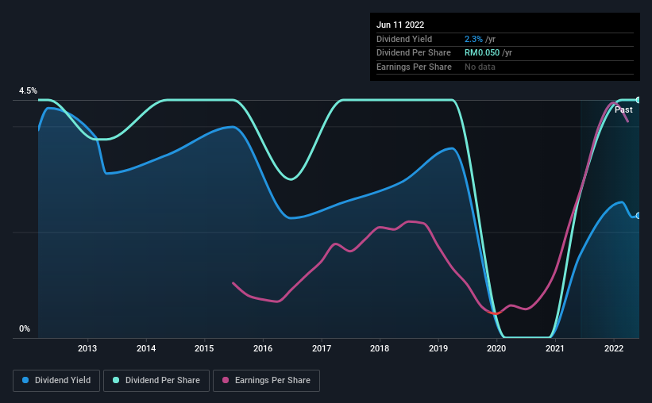Screen dimensions: 652x403
Task: Click the teal Dividend Per Share legend dot
Action: (x=116, y=380)
